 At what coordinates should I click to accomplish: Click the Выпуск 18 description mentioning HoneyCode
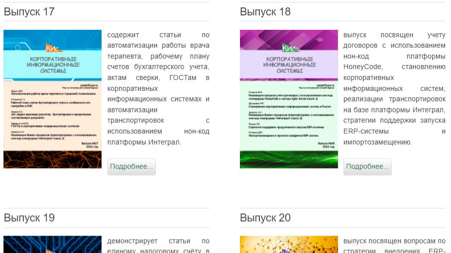click(x=394, y=88)
